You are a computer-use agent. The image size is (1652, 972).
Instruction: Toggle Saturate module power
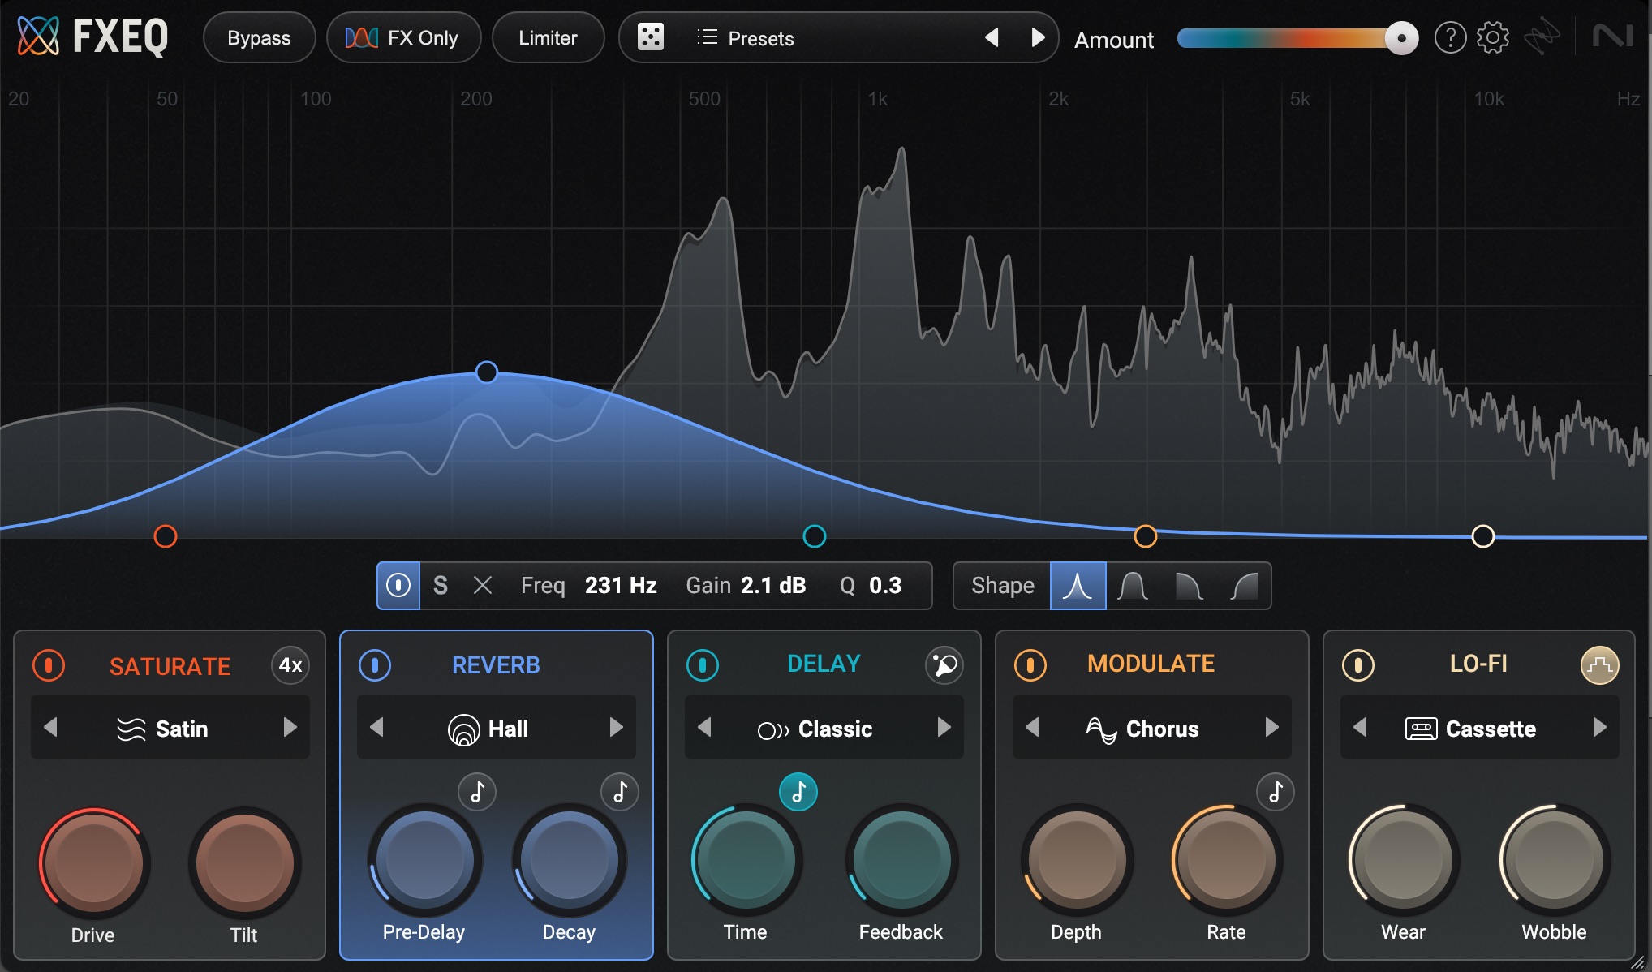(x=49, y=665)
